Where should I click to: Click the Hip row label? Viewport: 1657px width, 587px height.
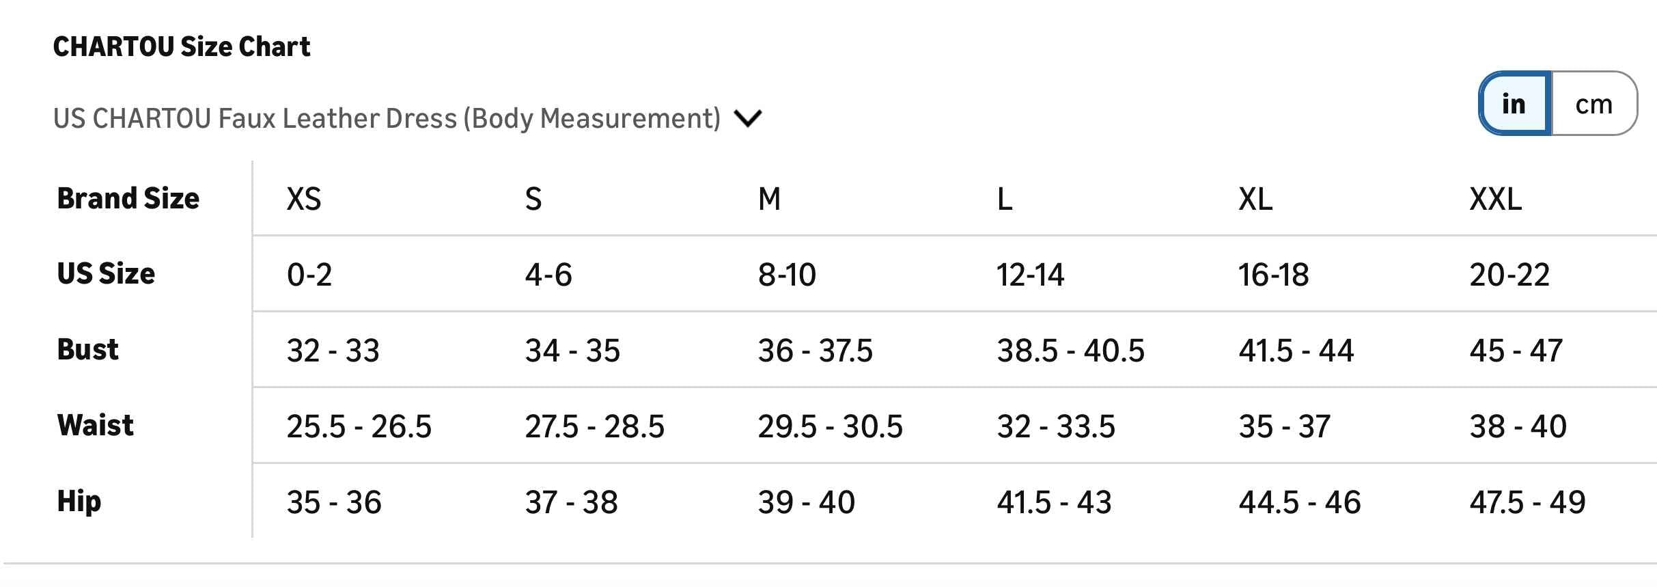[79, 501]
